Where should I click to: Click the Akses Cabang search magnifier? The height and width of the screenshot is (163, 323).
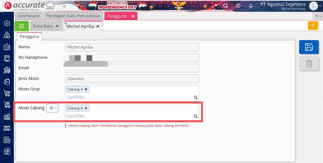click(196, 116)
